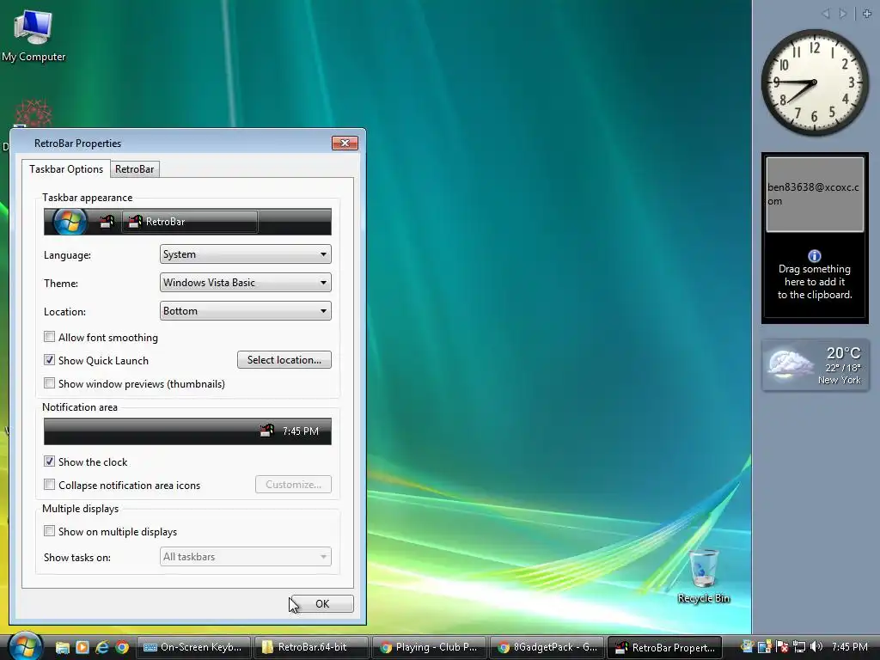Open the Show tasks on dropdown
This screenshot has height=660, width=880.
[245, 557]
